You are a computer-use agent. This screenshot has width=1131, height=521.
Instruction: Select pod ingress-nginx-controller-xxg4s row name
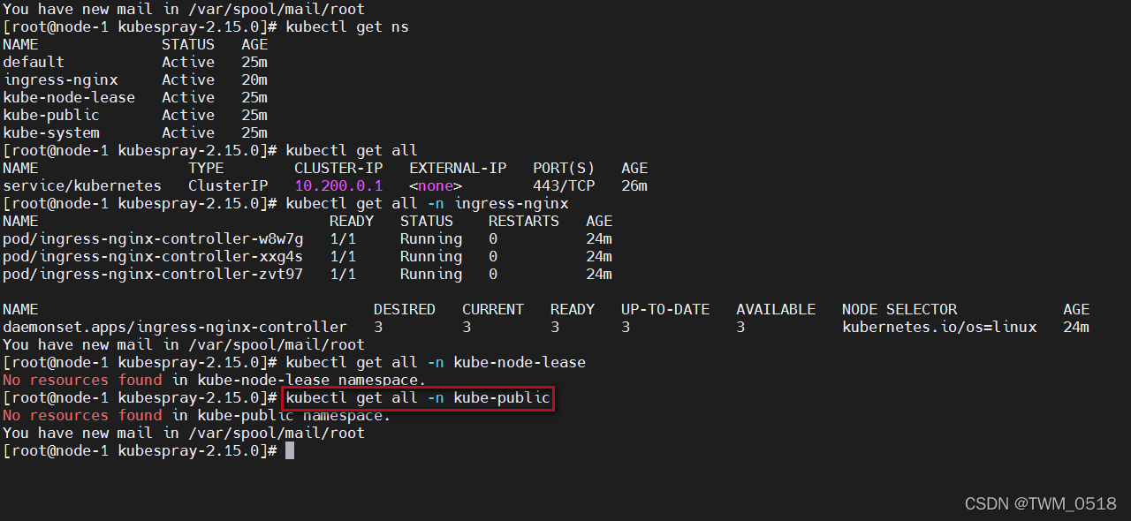pyautogui.click(x=152, y=257)
